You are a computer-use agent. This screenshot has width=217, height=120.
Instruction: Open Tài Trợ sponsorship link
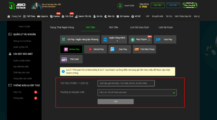tap(169, 16)
